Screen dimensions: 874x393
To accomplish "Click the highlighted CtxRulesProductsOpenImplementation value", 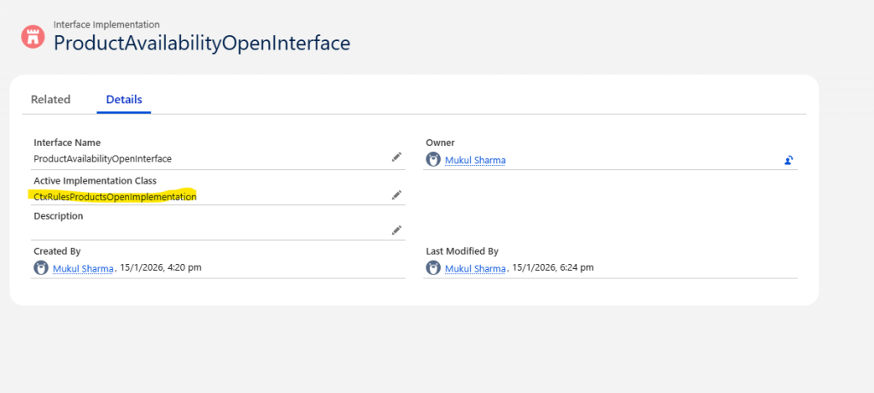I will click(x=115, y=196).
